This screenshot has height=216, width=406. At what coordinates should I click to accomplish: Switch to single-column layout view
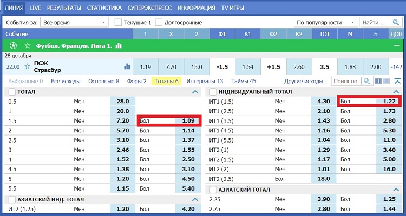pos(387,81)
